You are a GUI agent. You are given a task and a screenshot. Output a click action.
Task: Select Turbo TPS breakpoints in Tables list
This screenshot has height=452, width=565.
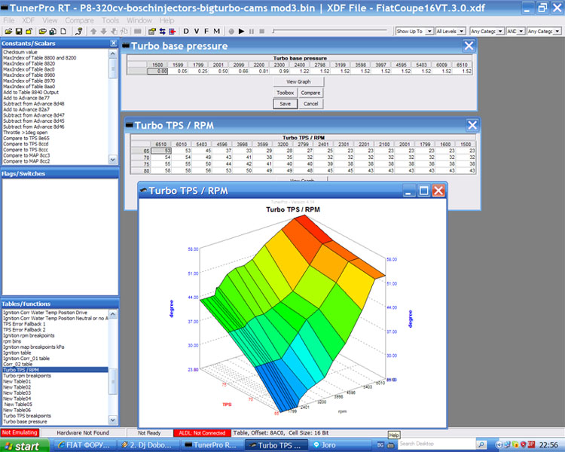coord(27,415)
